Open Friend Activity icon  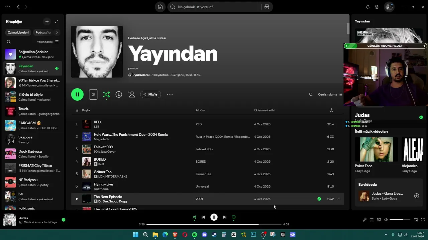[x=377, y=7]
